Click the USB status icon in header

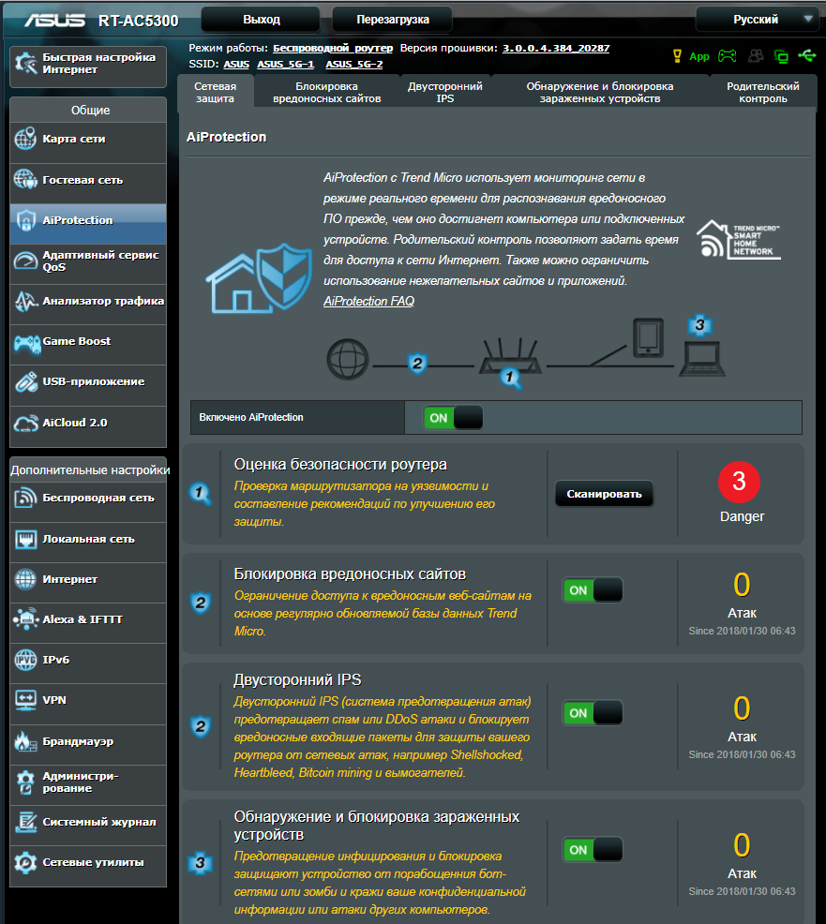(808, 56)
